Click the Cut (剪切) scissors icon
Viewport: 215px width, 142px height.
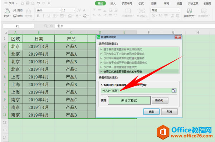point(15,10)
